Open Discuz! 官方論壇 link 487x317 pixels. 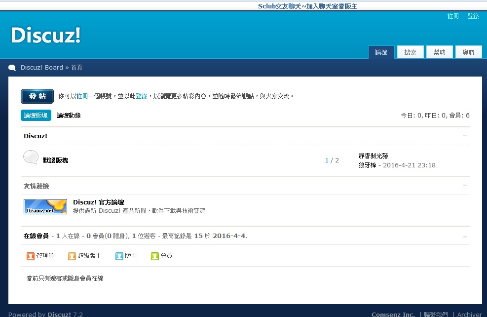click(x=99, y=202)
